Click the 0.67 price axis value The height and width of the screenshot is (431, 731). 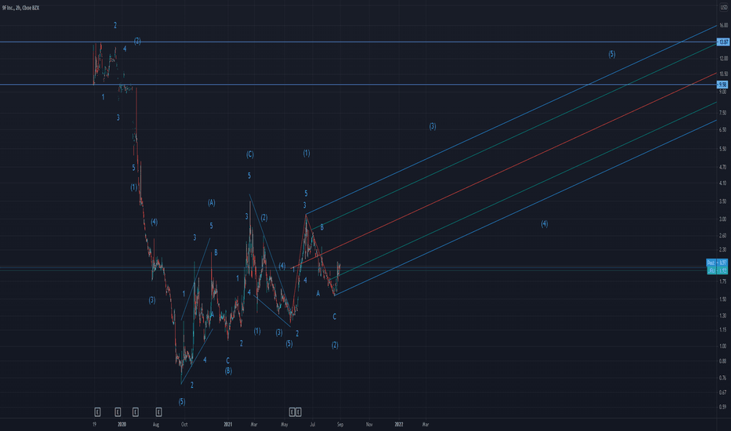pos(723,393)
